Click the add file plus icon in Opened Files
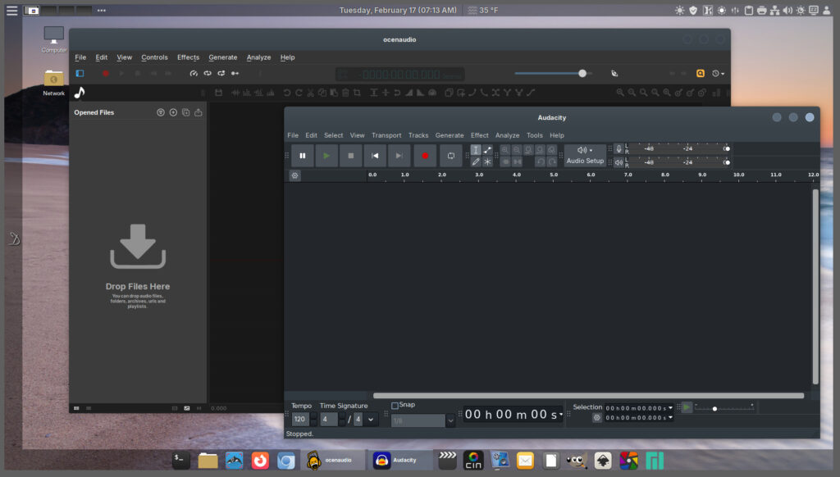Viewport: 840px width, 477px height. [173, 112]
